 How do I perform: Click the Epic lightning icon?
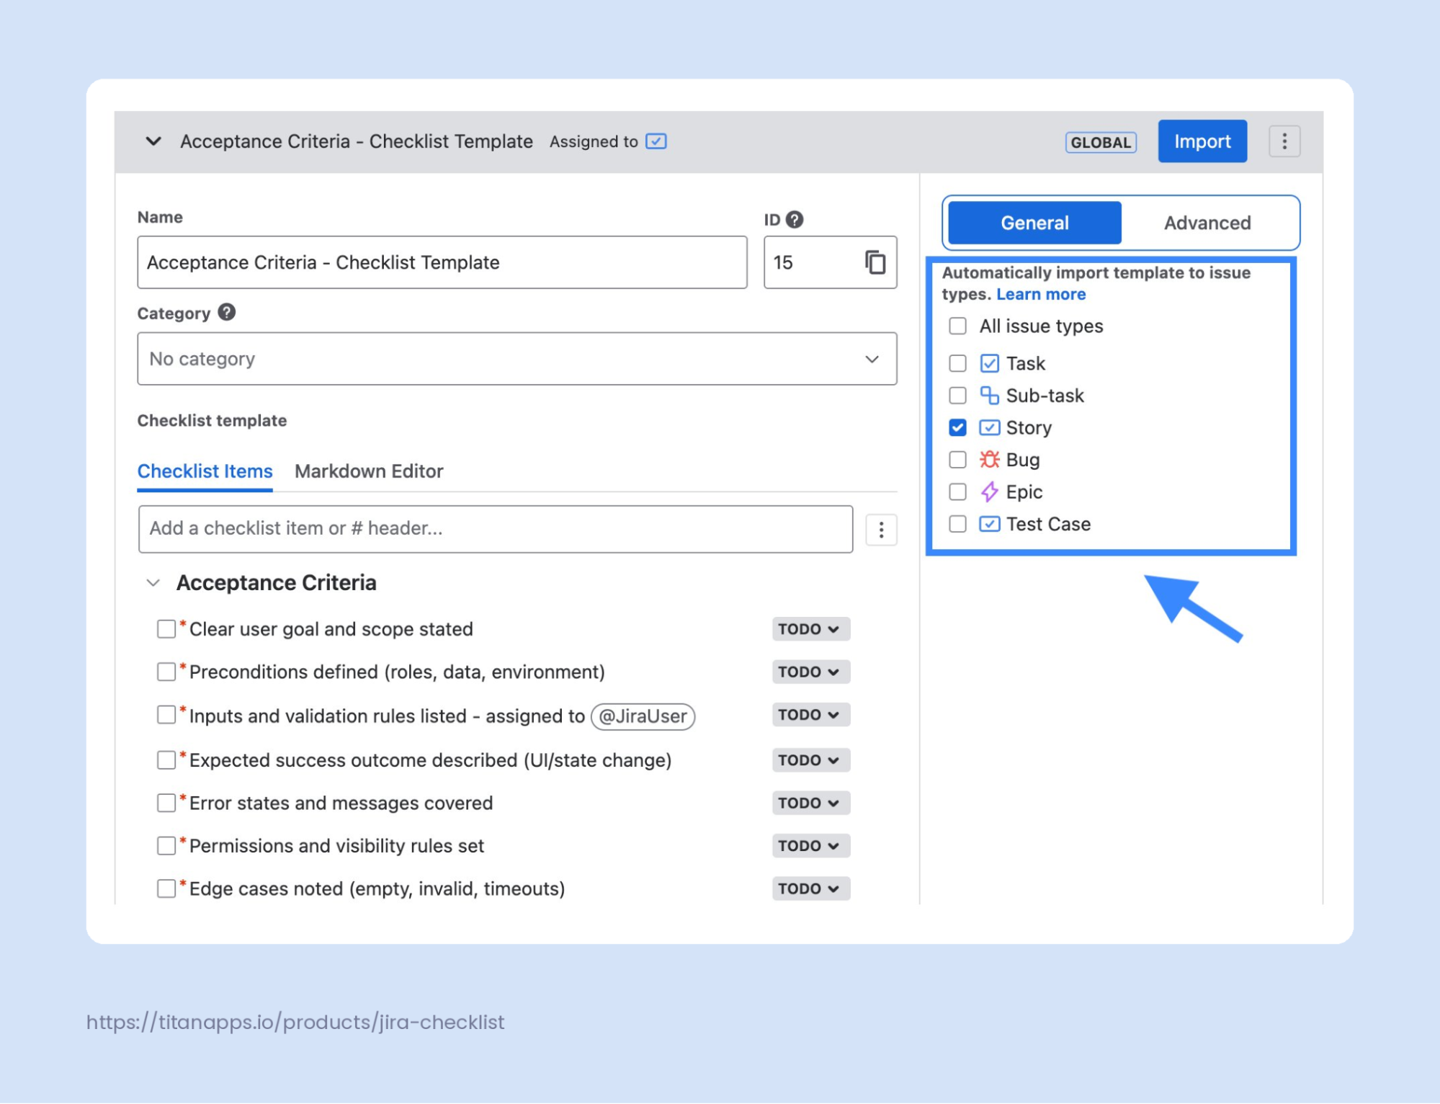[x=989, y=491]
